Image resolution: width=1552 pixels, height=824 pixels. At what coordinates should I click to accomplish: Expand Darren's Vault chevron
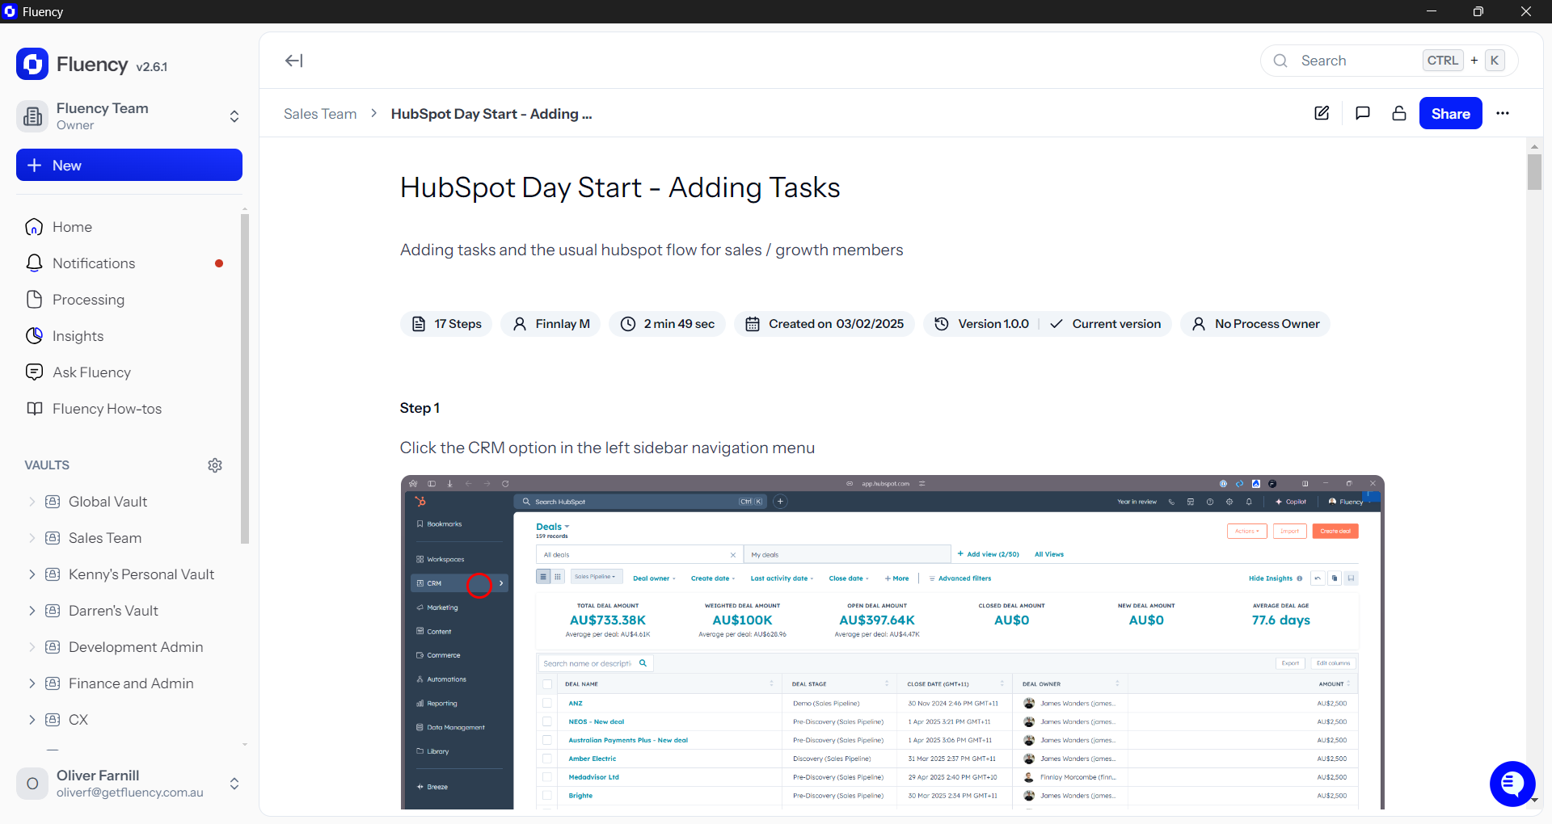point(32,611)
